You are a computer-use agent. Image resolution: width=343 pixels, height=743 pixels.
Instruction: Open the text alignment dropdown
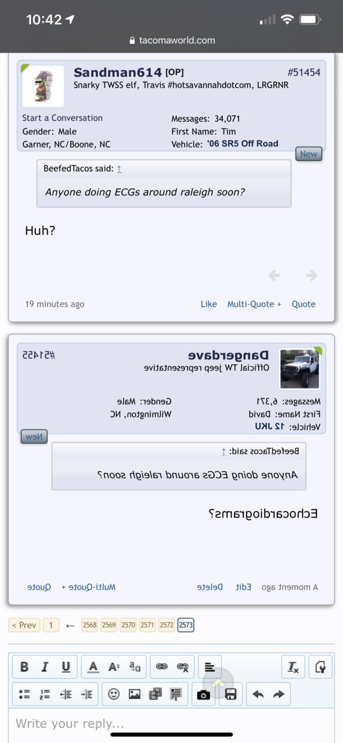[210, 667]
